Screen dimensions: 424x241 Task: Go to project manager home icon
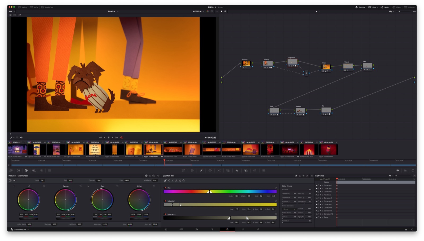pos(406,229)
